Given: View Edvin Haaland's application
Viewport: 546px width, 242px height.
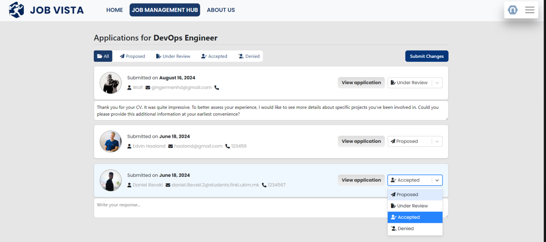Looking at the screenshot, I should [361, 142].
